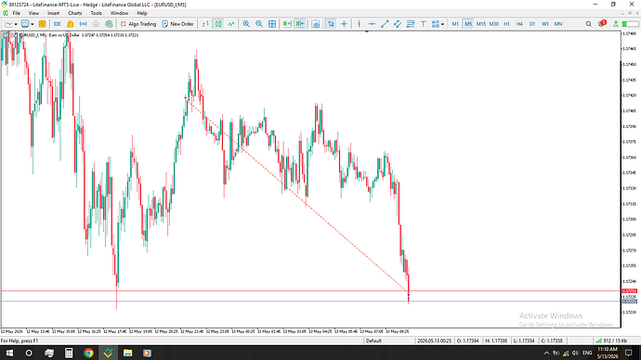
Task: Open the Signals broadcast icon
Action: [x=83, y=24]
